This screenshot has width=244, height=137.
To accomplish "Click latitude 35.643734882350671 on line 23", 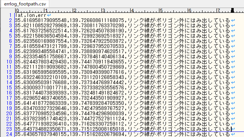I will click(x=41, y=129).
